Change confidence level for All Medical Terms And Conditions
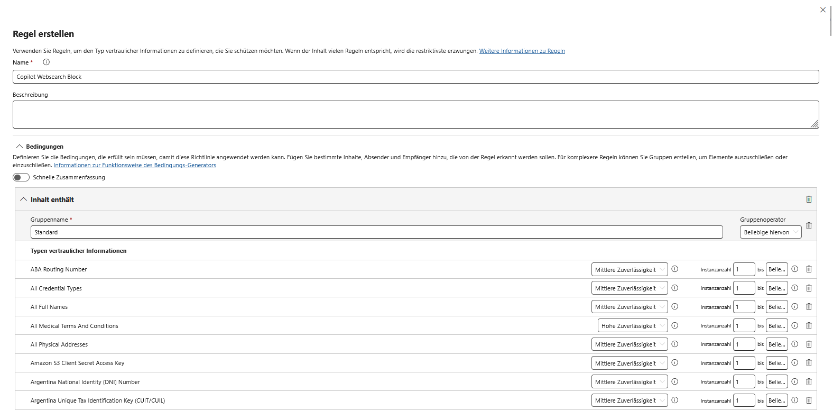The height and width of the screenshot is (410, 833). coord(633,326)
